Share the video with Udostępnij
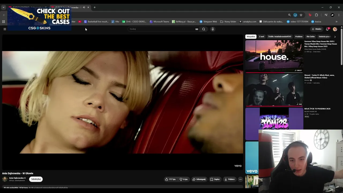Viewport: 343px width, 193px height. click(199, 179)
